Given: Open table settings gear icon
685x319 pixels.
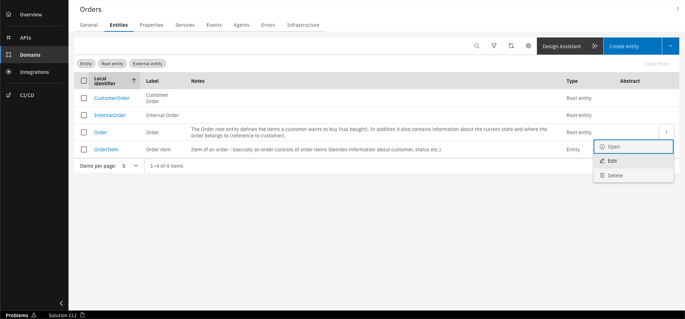Looking at the screenshot, I should (x=528, y=46).
